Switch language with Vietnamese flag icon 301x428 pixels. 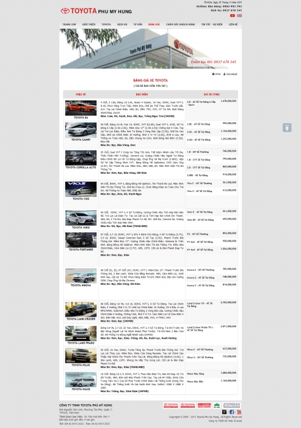point(232,15)
